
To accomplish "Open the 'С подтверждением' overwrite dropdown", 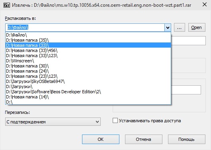I will (x=53, y=122).
